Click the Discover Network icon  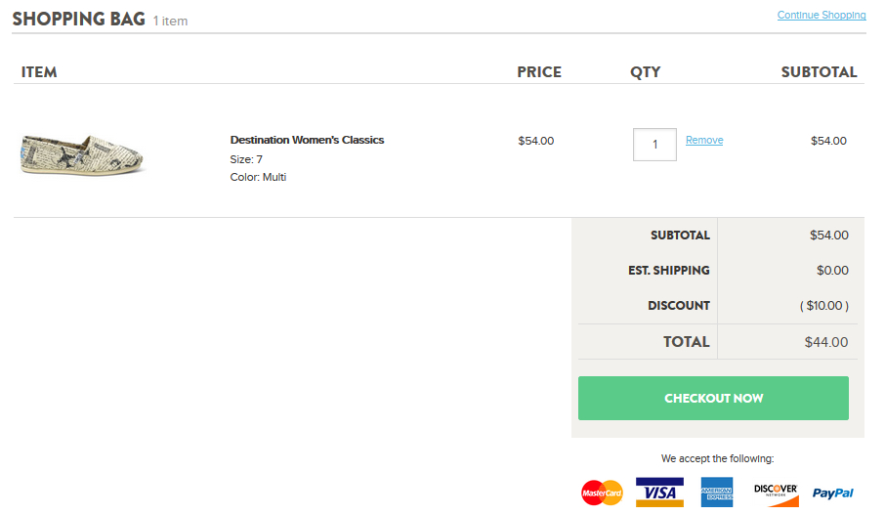coord(776,492)
